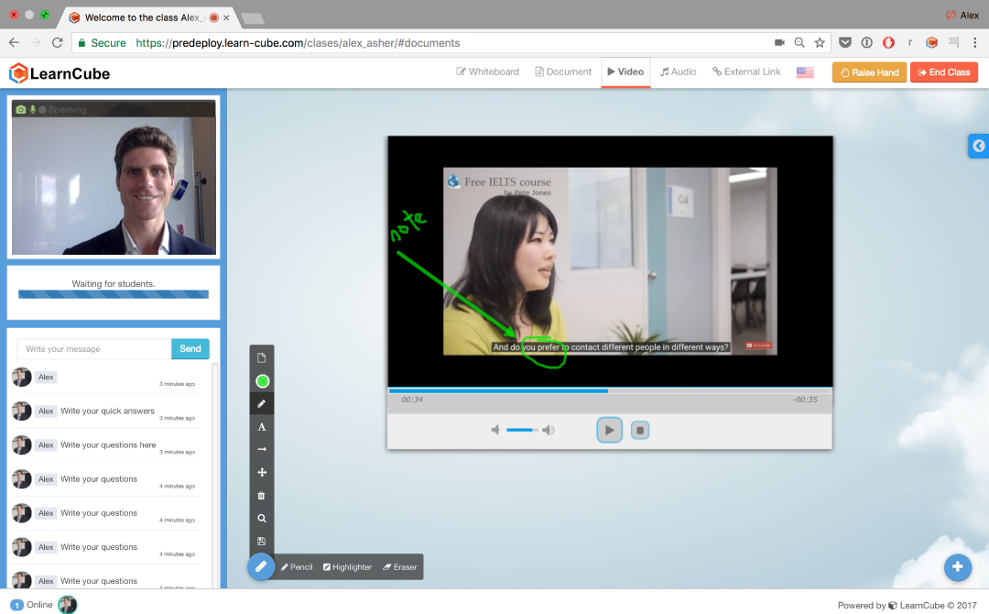The height and width of the screenshot is (614, 989).
Task: Open a new browser tab
Action: point(253,18)
